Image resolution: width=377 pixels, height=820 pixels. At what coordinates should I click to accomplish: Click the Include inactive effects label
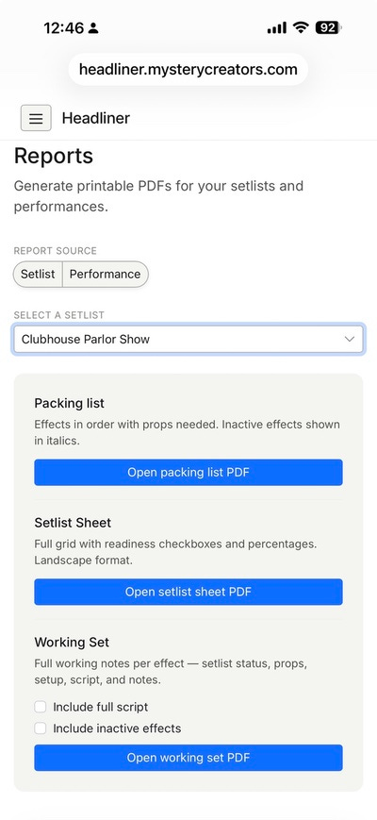117,728
